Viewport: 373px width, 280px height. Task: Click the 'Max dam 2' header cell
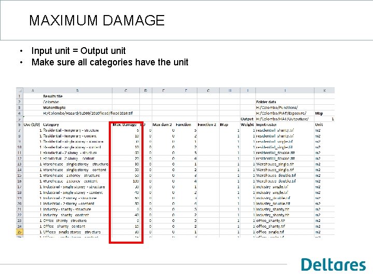coord(162,124)
